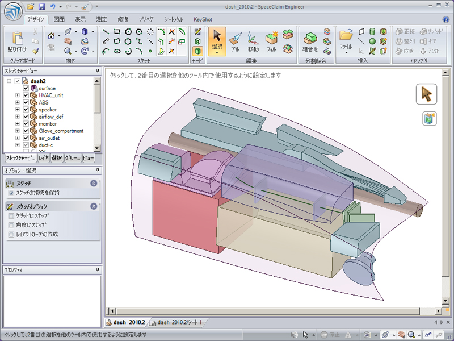The height and width of the screenshot is (341, 454).
Task: Switch to the KeyShot ribbon tab
Action: pyautogui.click(x=204, y=19)
